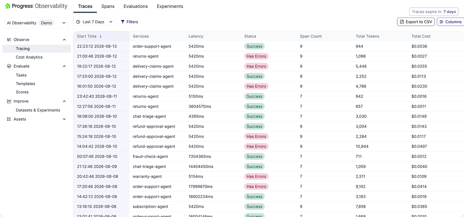The image size is (464, 217).
Task: Click delivery-claims-agent in the 16:01:50 row
Action: pyautogui.click(x=153, y=86)
